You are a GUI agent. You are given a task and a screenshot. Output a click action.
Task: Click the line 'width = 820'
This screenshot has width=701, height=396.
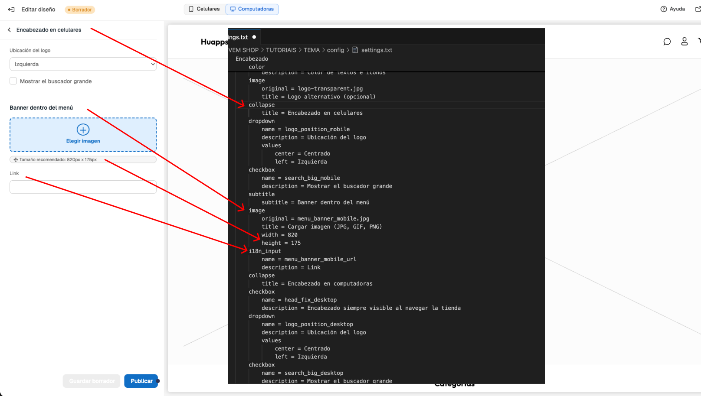click(279, 235)
